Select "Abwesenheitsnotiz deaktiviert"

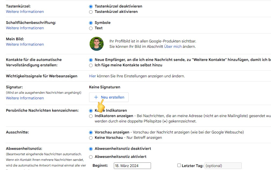coord(91,148)
